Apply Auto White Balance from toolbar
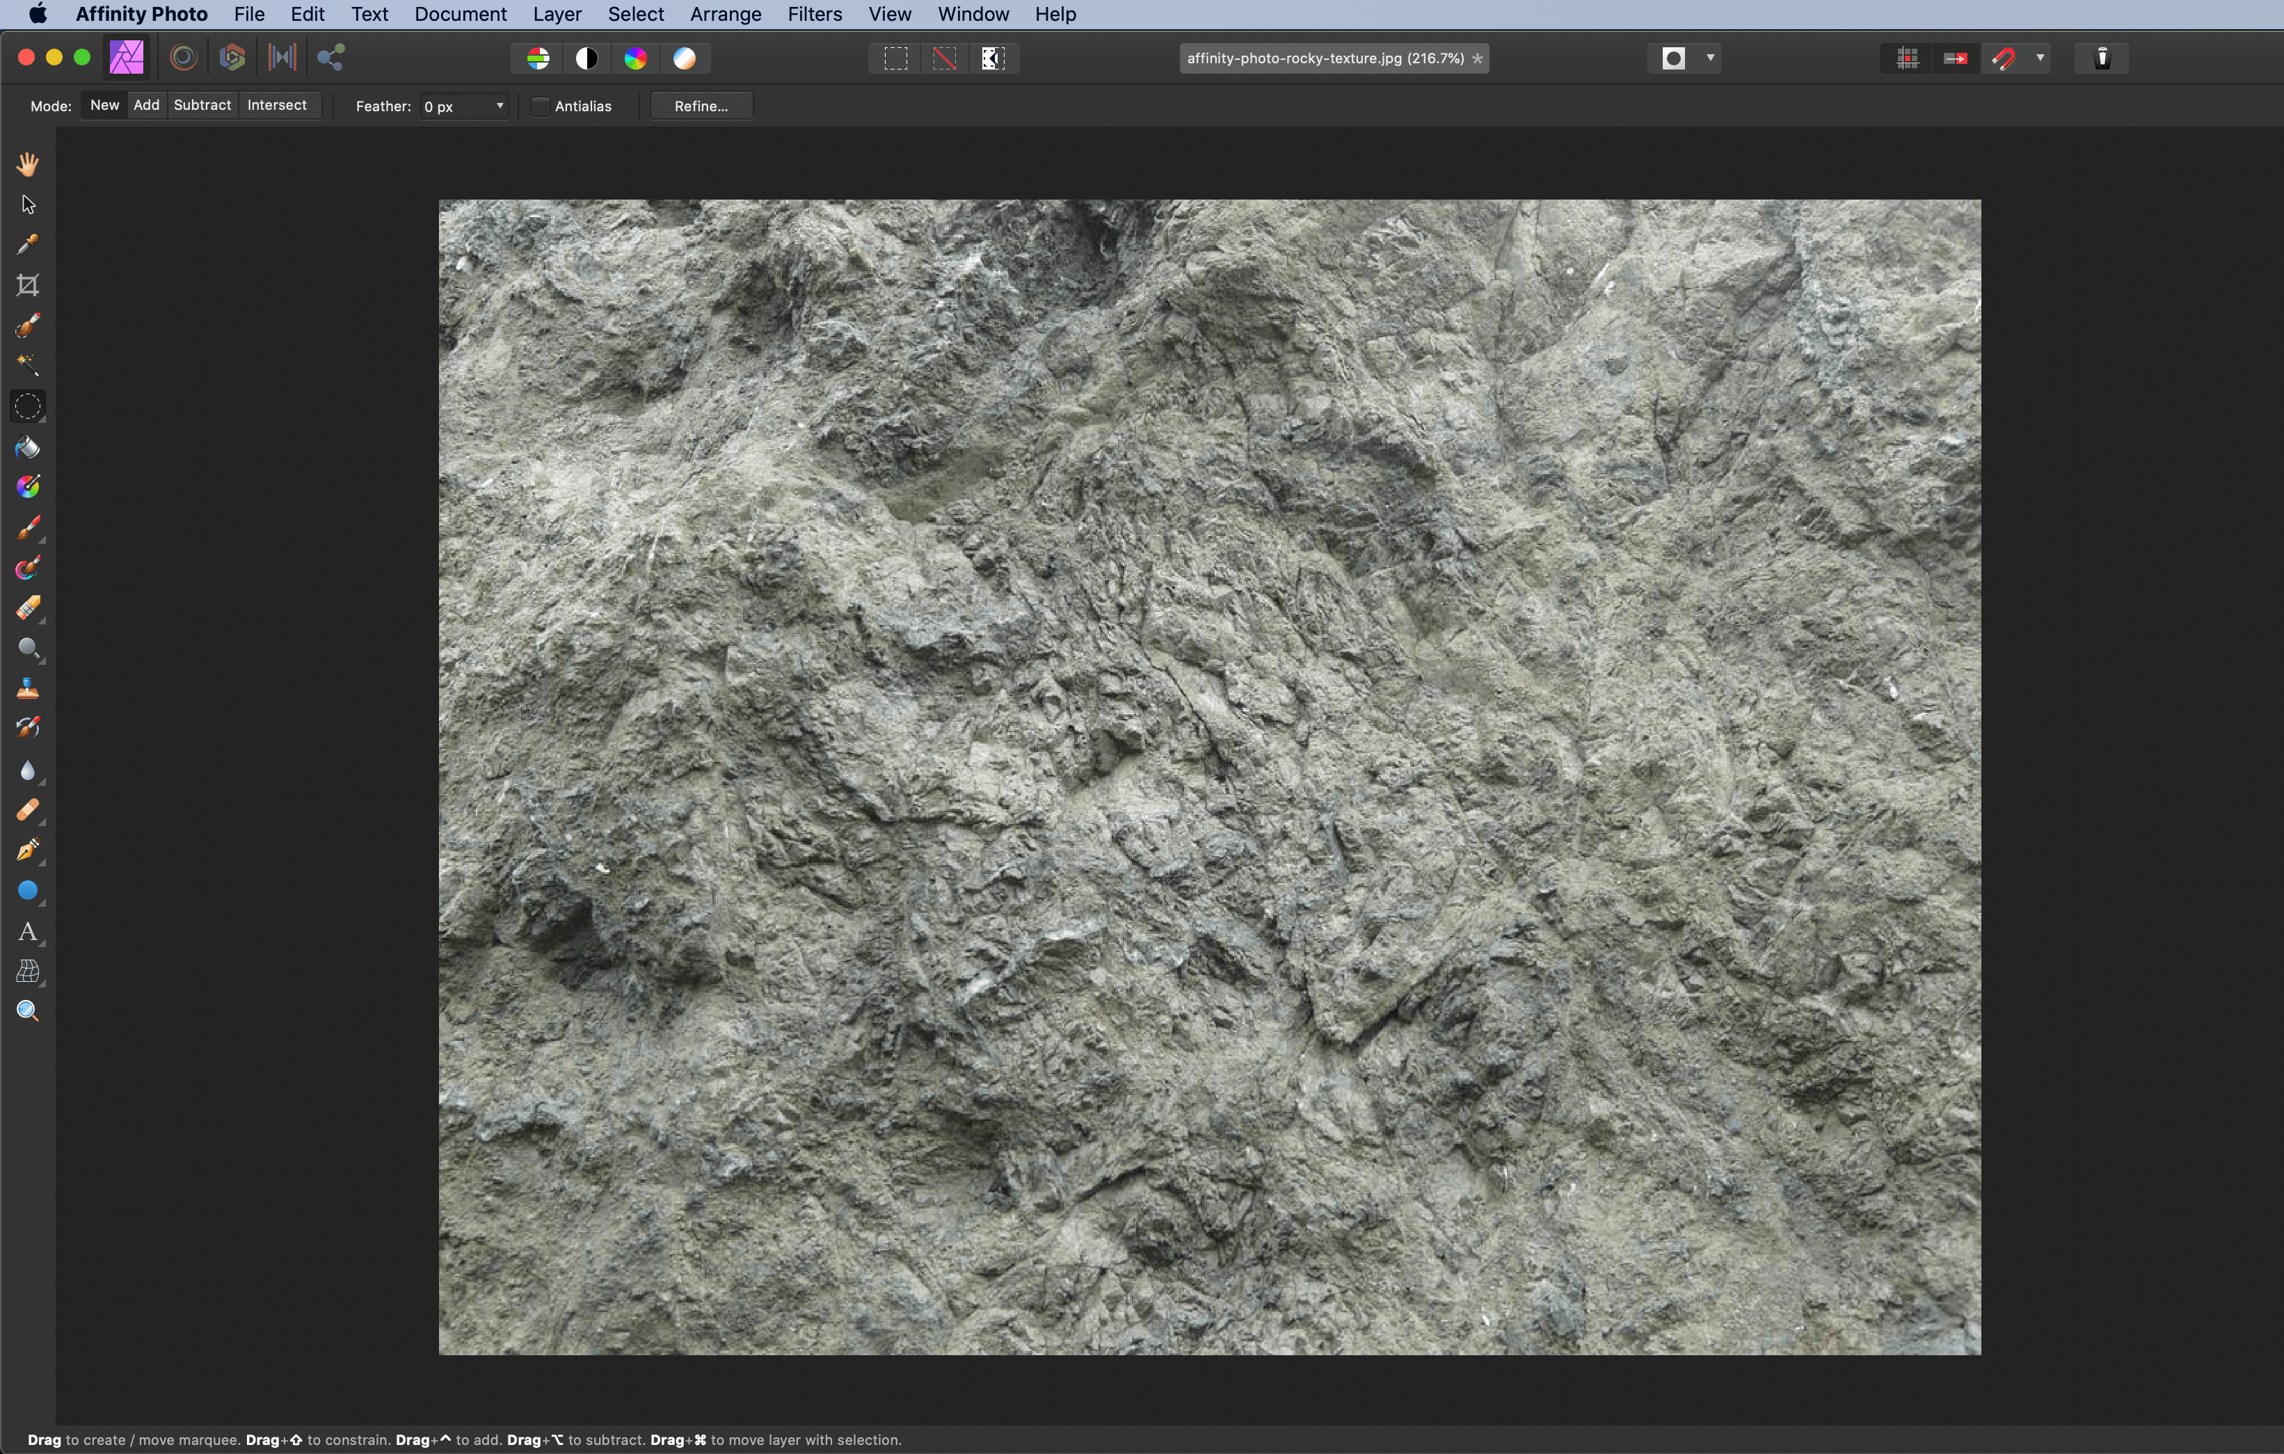 point(685,59)
